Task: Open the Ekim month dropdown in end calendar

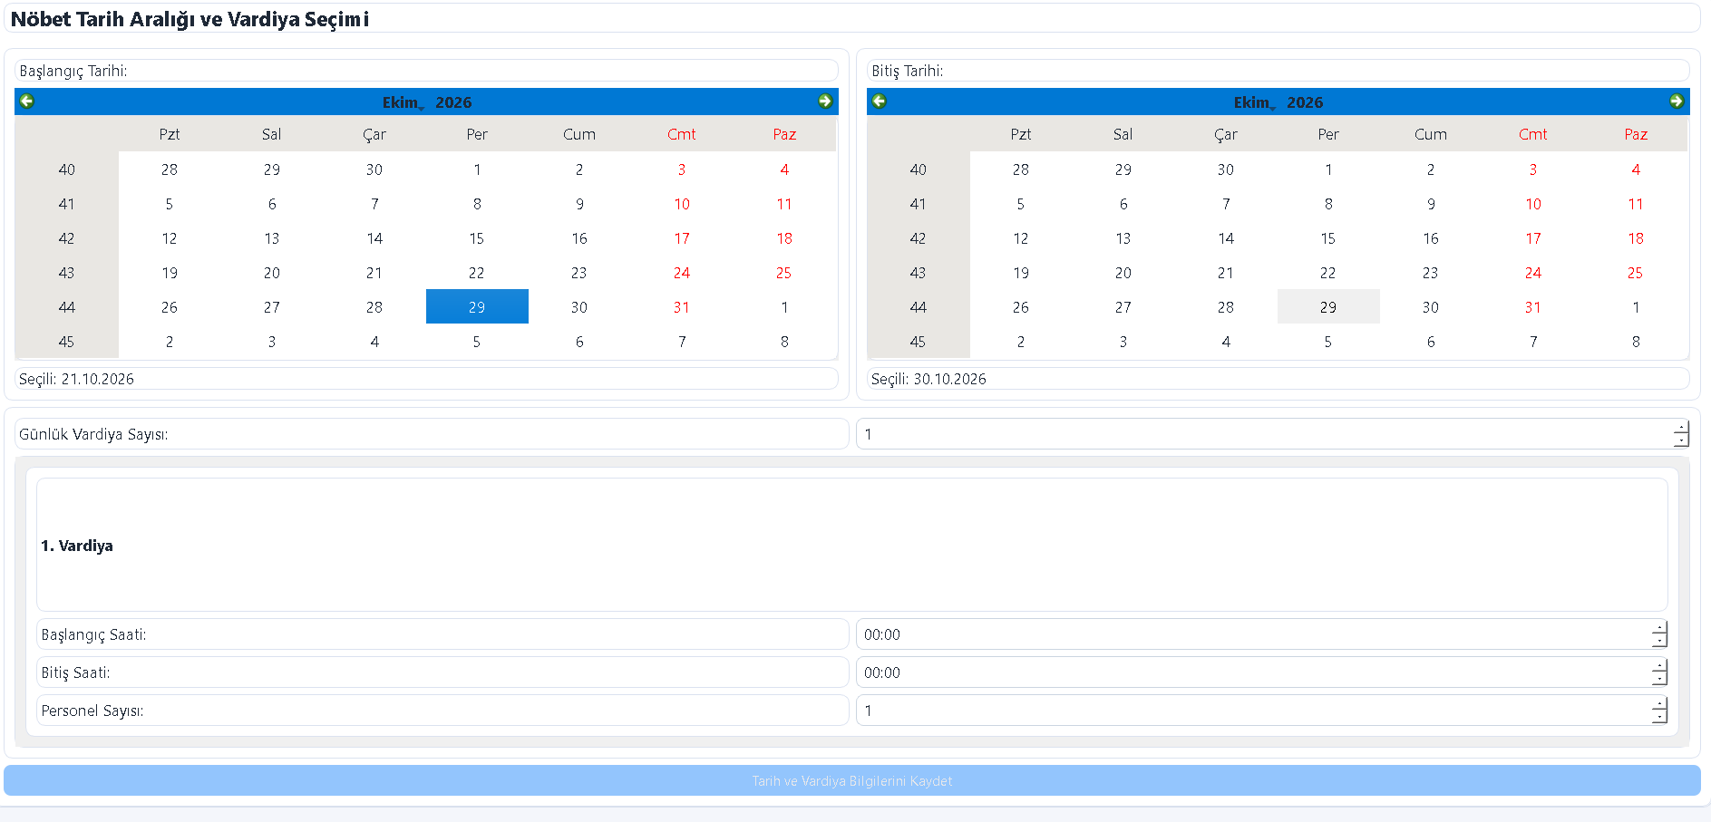Action: [x=1254, y=102]
